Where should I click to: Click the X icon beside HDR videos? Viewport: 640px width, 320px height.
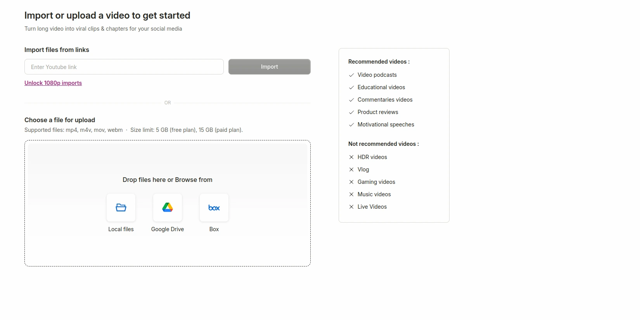[351, 157]
